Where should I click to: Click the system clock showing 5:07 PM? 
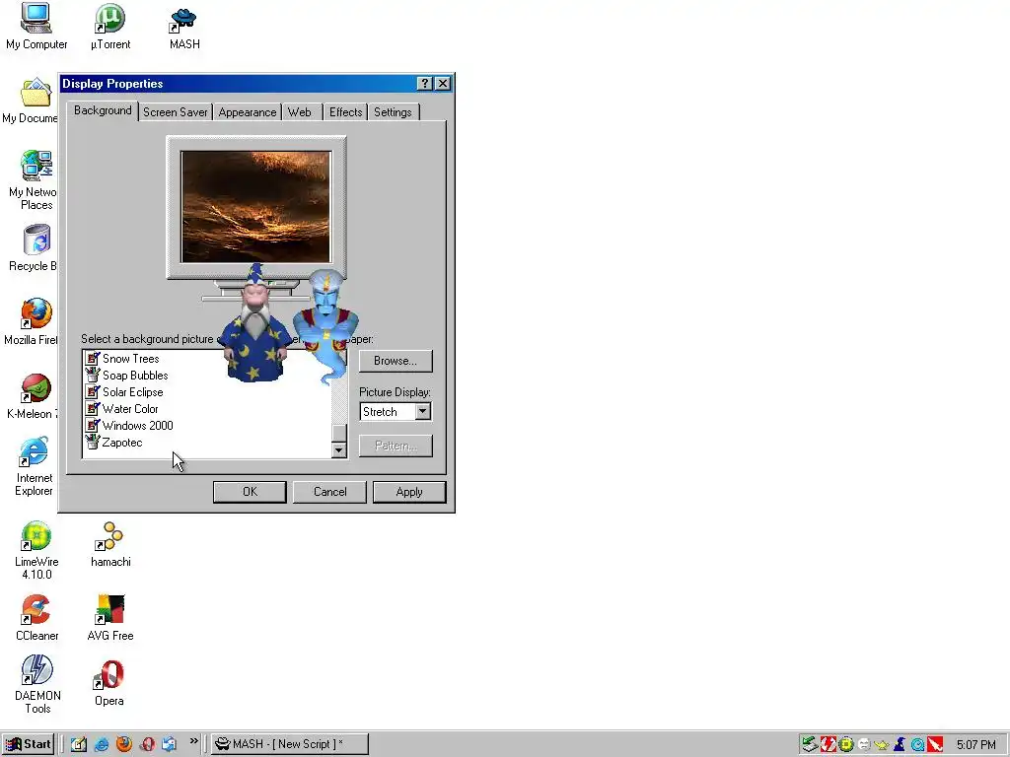click(x=975, y=745)
